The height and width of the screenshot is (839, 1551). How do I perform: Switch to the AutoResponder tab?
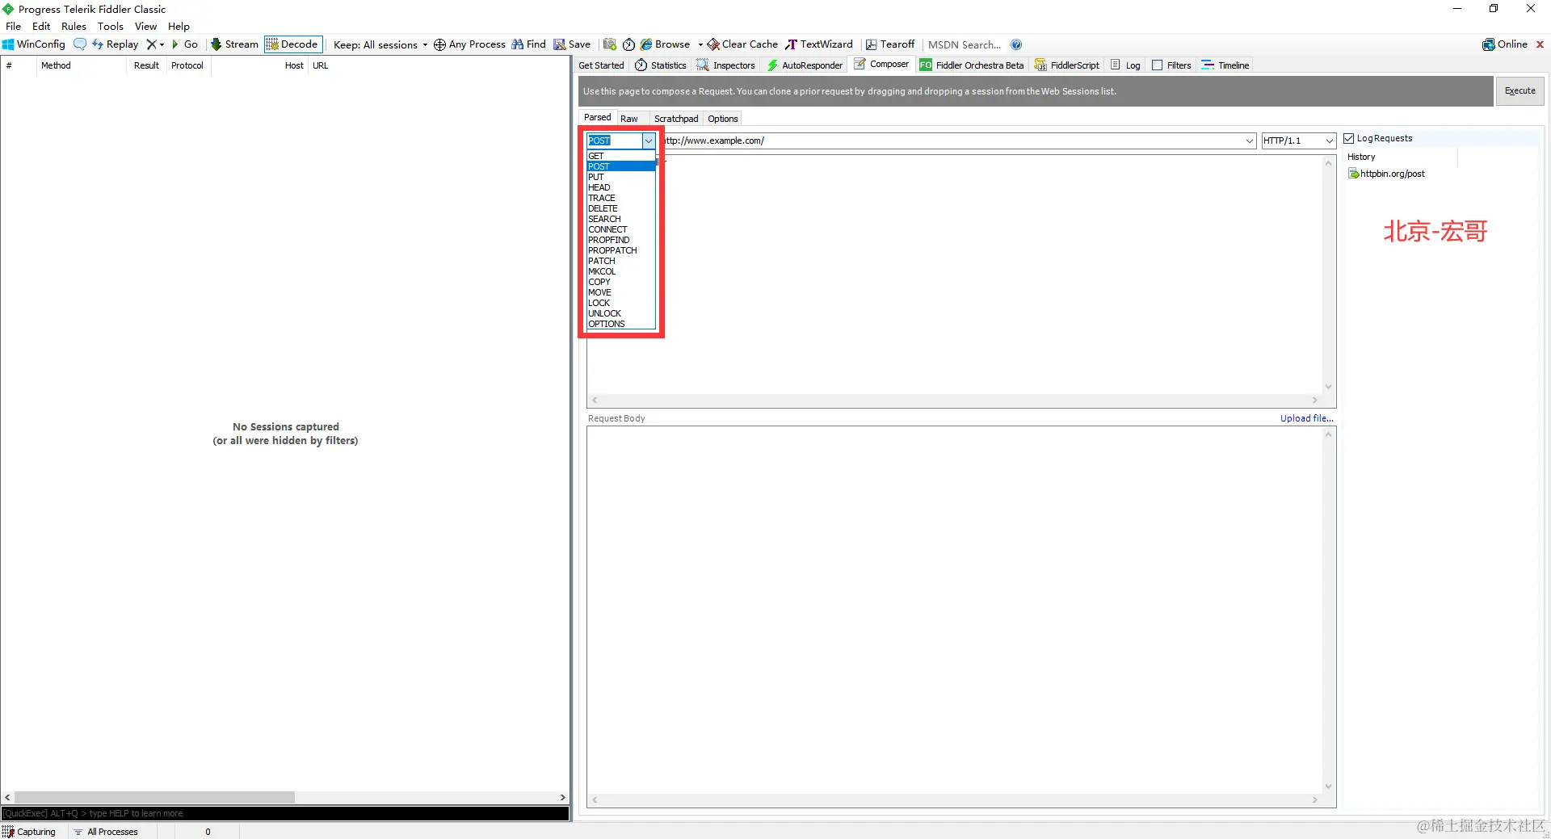click(x=805, y=65)
